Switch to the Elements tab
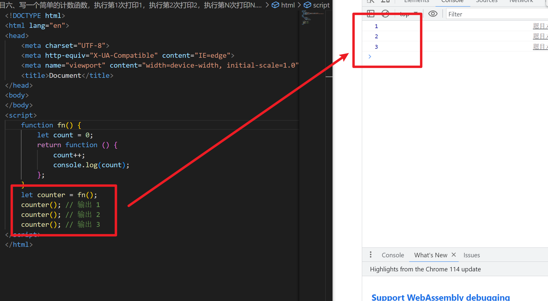This screenshot has width=548, height=301. coord(416,1)
